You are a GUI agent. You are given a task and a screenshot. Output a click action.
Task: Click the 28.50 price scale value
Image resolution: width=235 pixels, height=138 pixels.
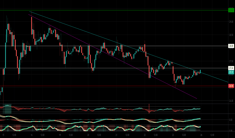click(231, 35)
